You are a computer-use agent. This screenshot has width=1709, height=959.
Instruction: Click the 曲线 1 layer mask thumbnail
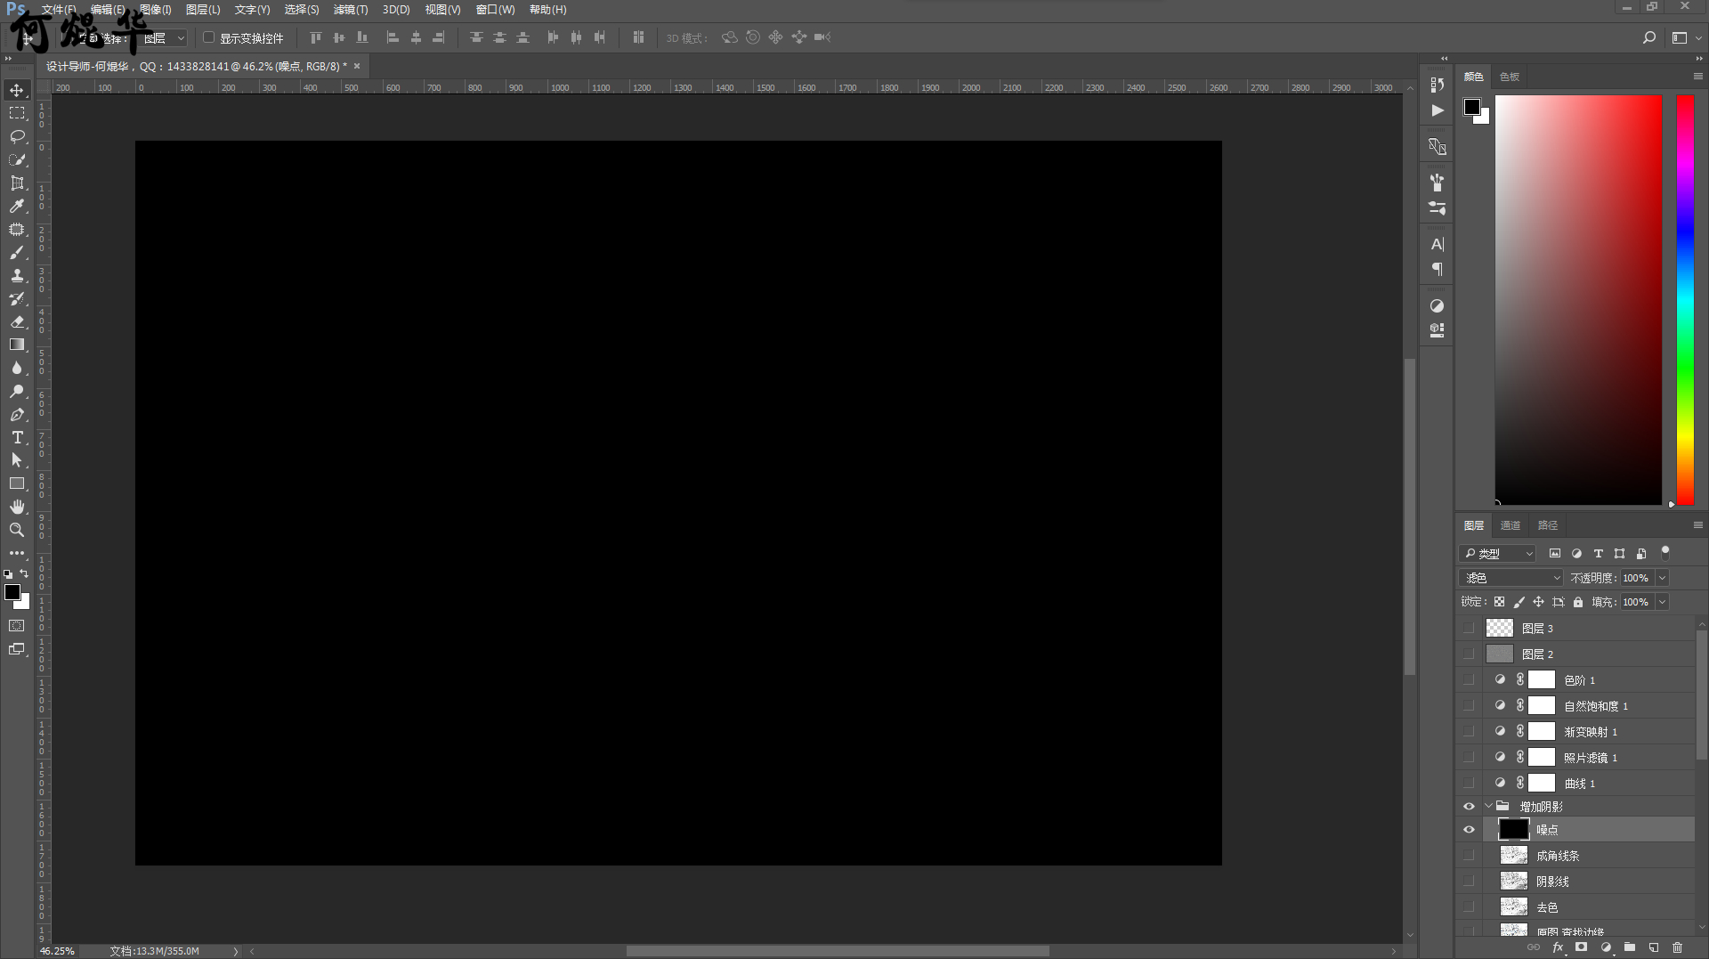pos(1542,784)
